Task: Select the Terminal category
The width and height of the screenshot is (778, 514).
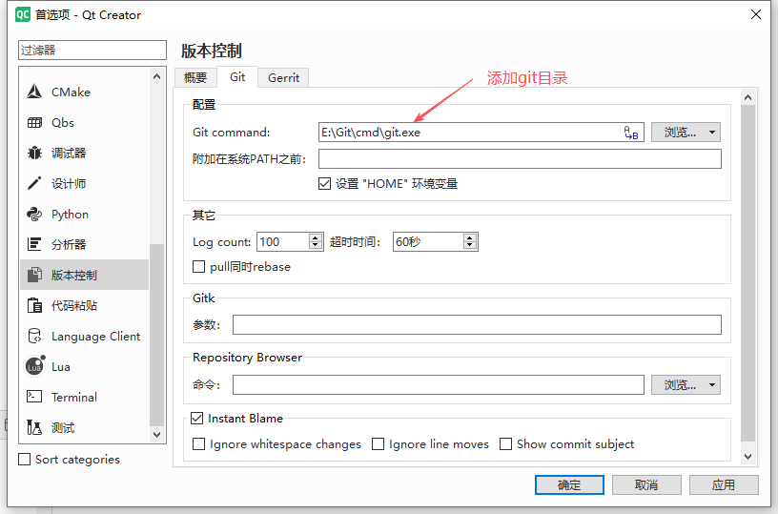Action: point(84,397)
